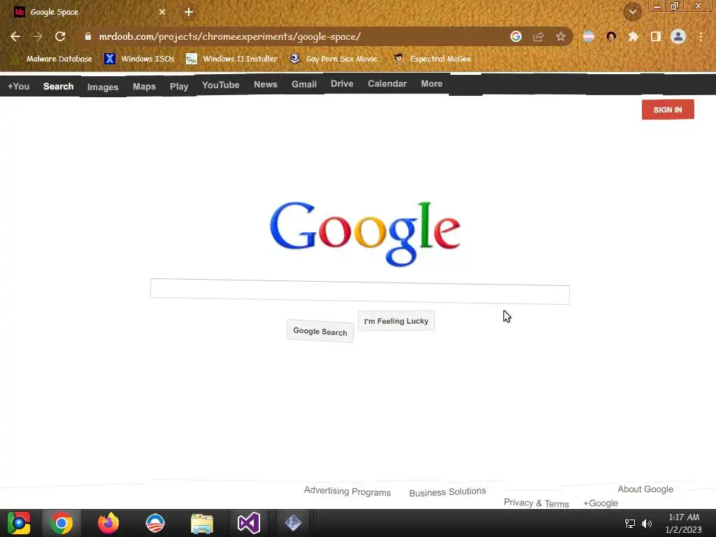This screenshot has width=716, height=537.
Task: Open Images in Google navigation bar
Action: [103, 87]
